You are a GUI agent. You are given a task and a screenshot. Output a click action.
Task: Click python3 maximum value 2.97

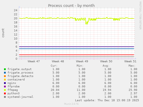tap(134, 93)
